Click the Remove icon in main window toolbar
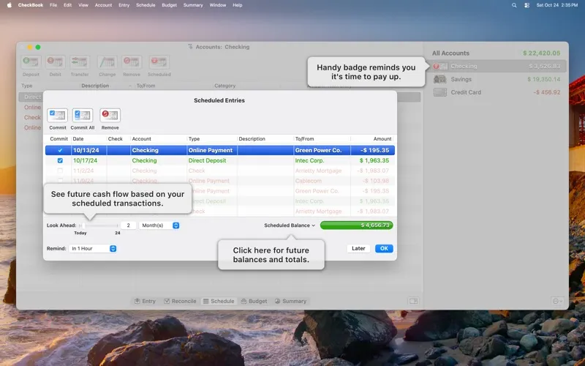 click(132, 62)
